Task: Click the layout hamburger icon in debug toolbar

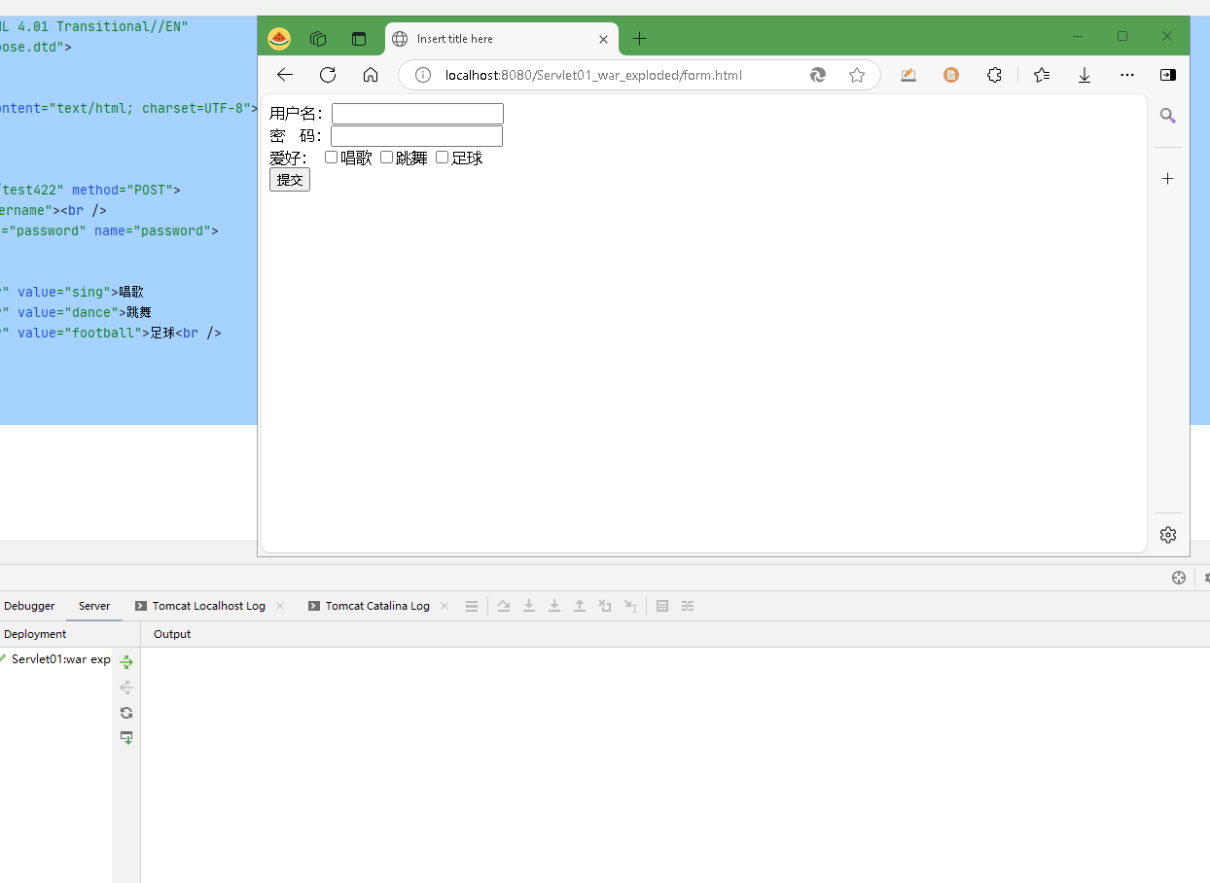Action: (x=472, y=606)
